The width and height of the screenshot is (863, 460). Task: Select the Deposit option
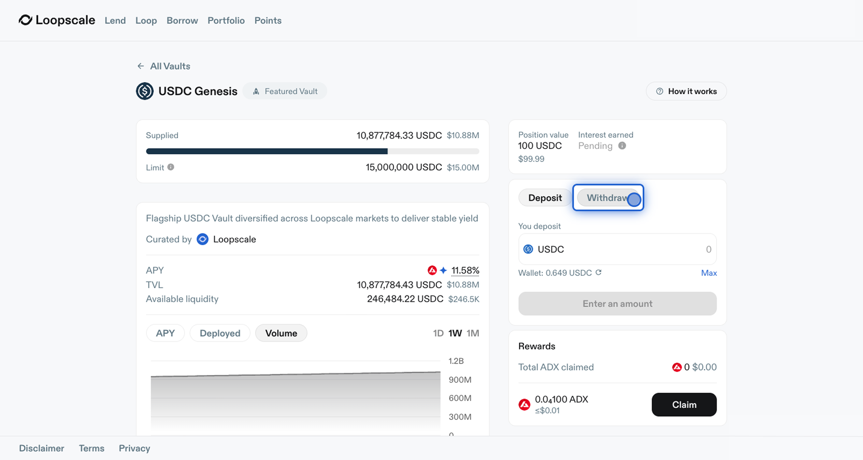click(x=545, y=198)
